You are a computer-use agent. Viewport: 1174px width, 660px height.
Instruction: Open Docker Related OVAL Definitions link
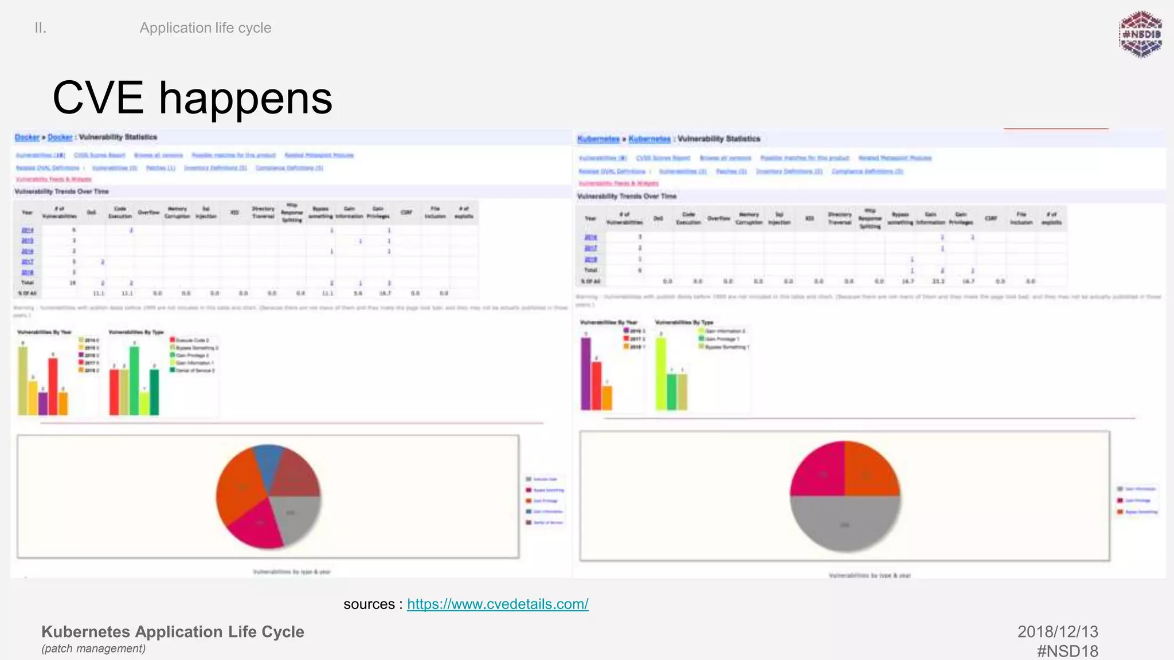pos(48,168)
